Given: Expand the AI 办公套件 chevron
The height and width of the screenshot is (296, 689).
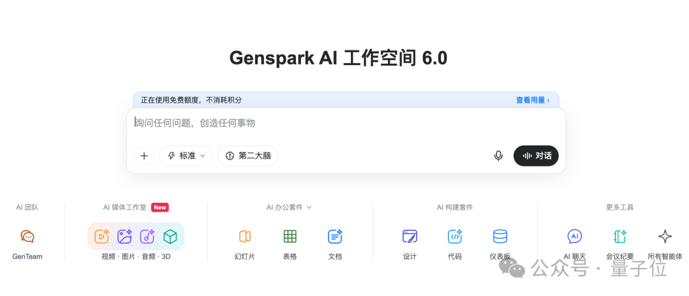Looking at the screenshot, I should [309, 207].
